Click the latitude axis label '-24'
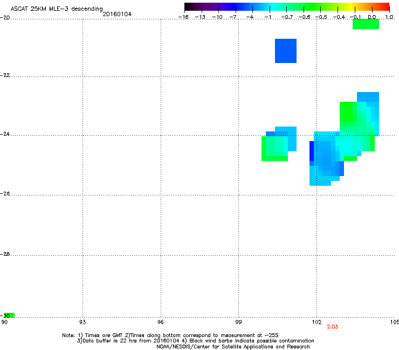The width and height of the screenshot is (399, 350). (5, 134)
